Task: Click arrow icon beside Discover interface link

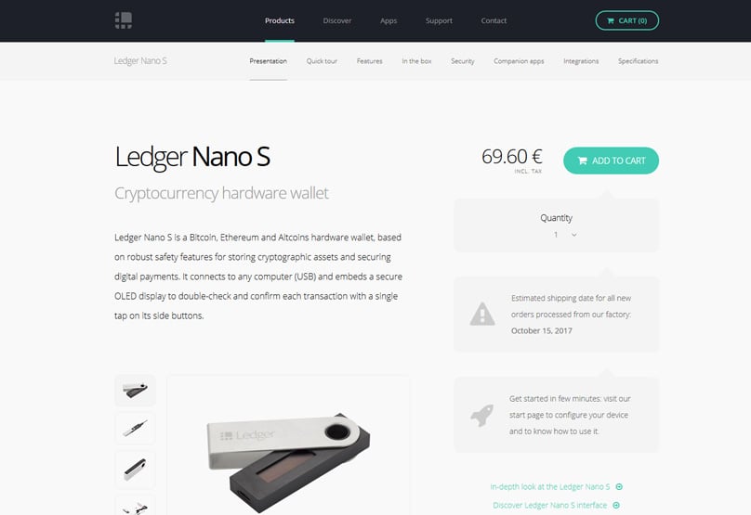Action: 616,505
